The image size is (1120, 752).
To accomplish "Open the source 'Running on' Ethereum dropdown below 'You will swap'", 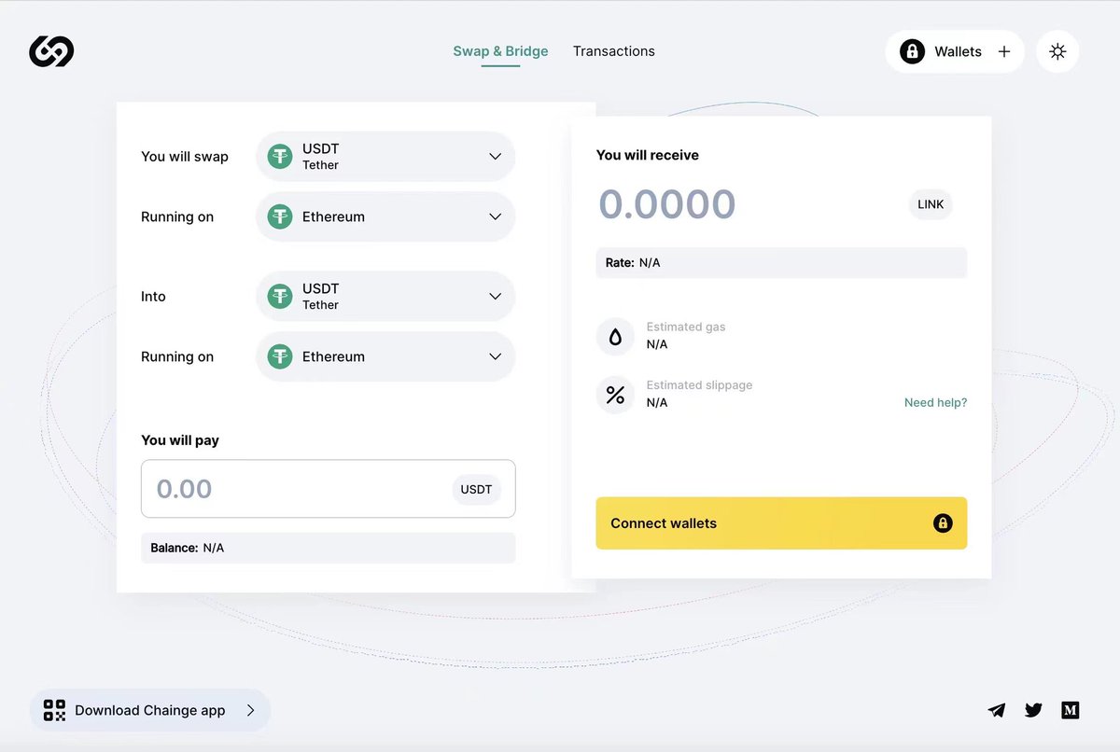I will click(385, 216).
